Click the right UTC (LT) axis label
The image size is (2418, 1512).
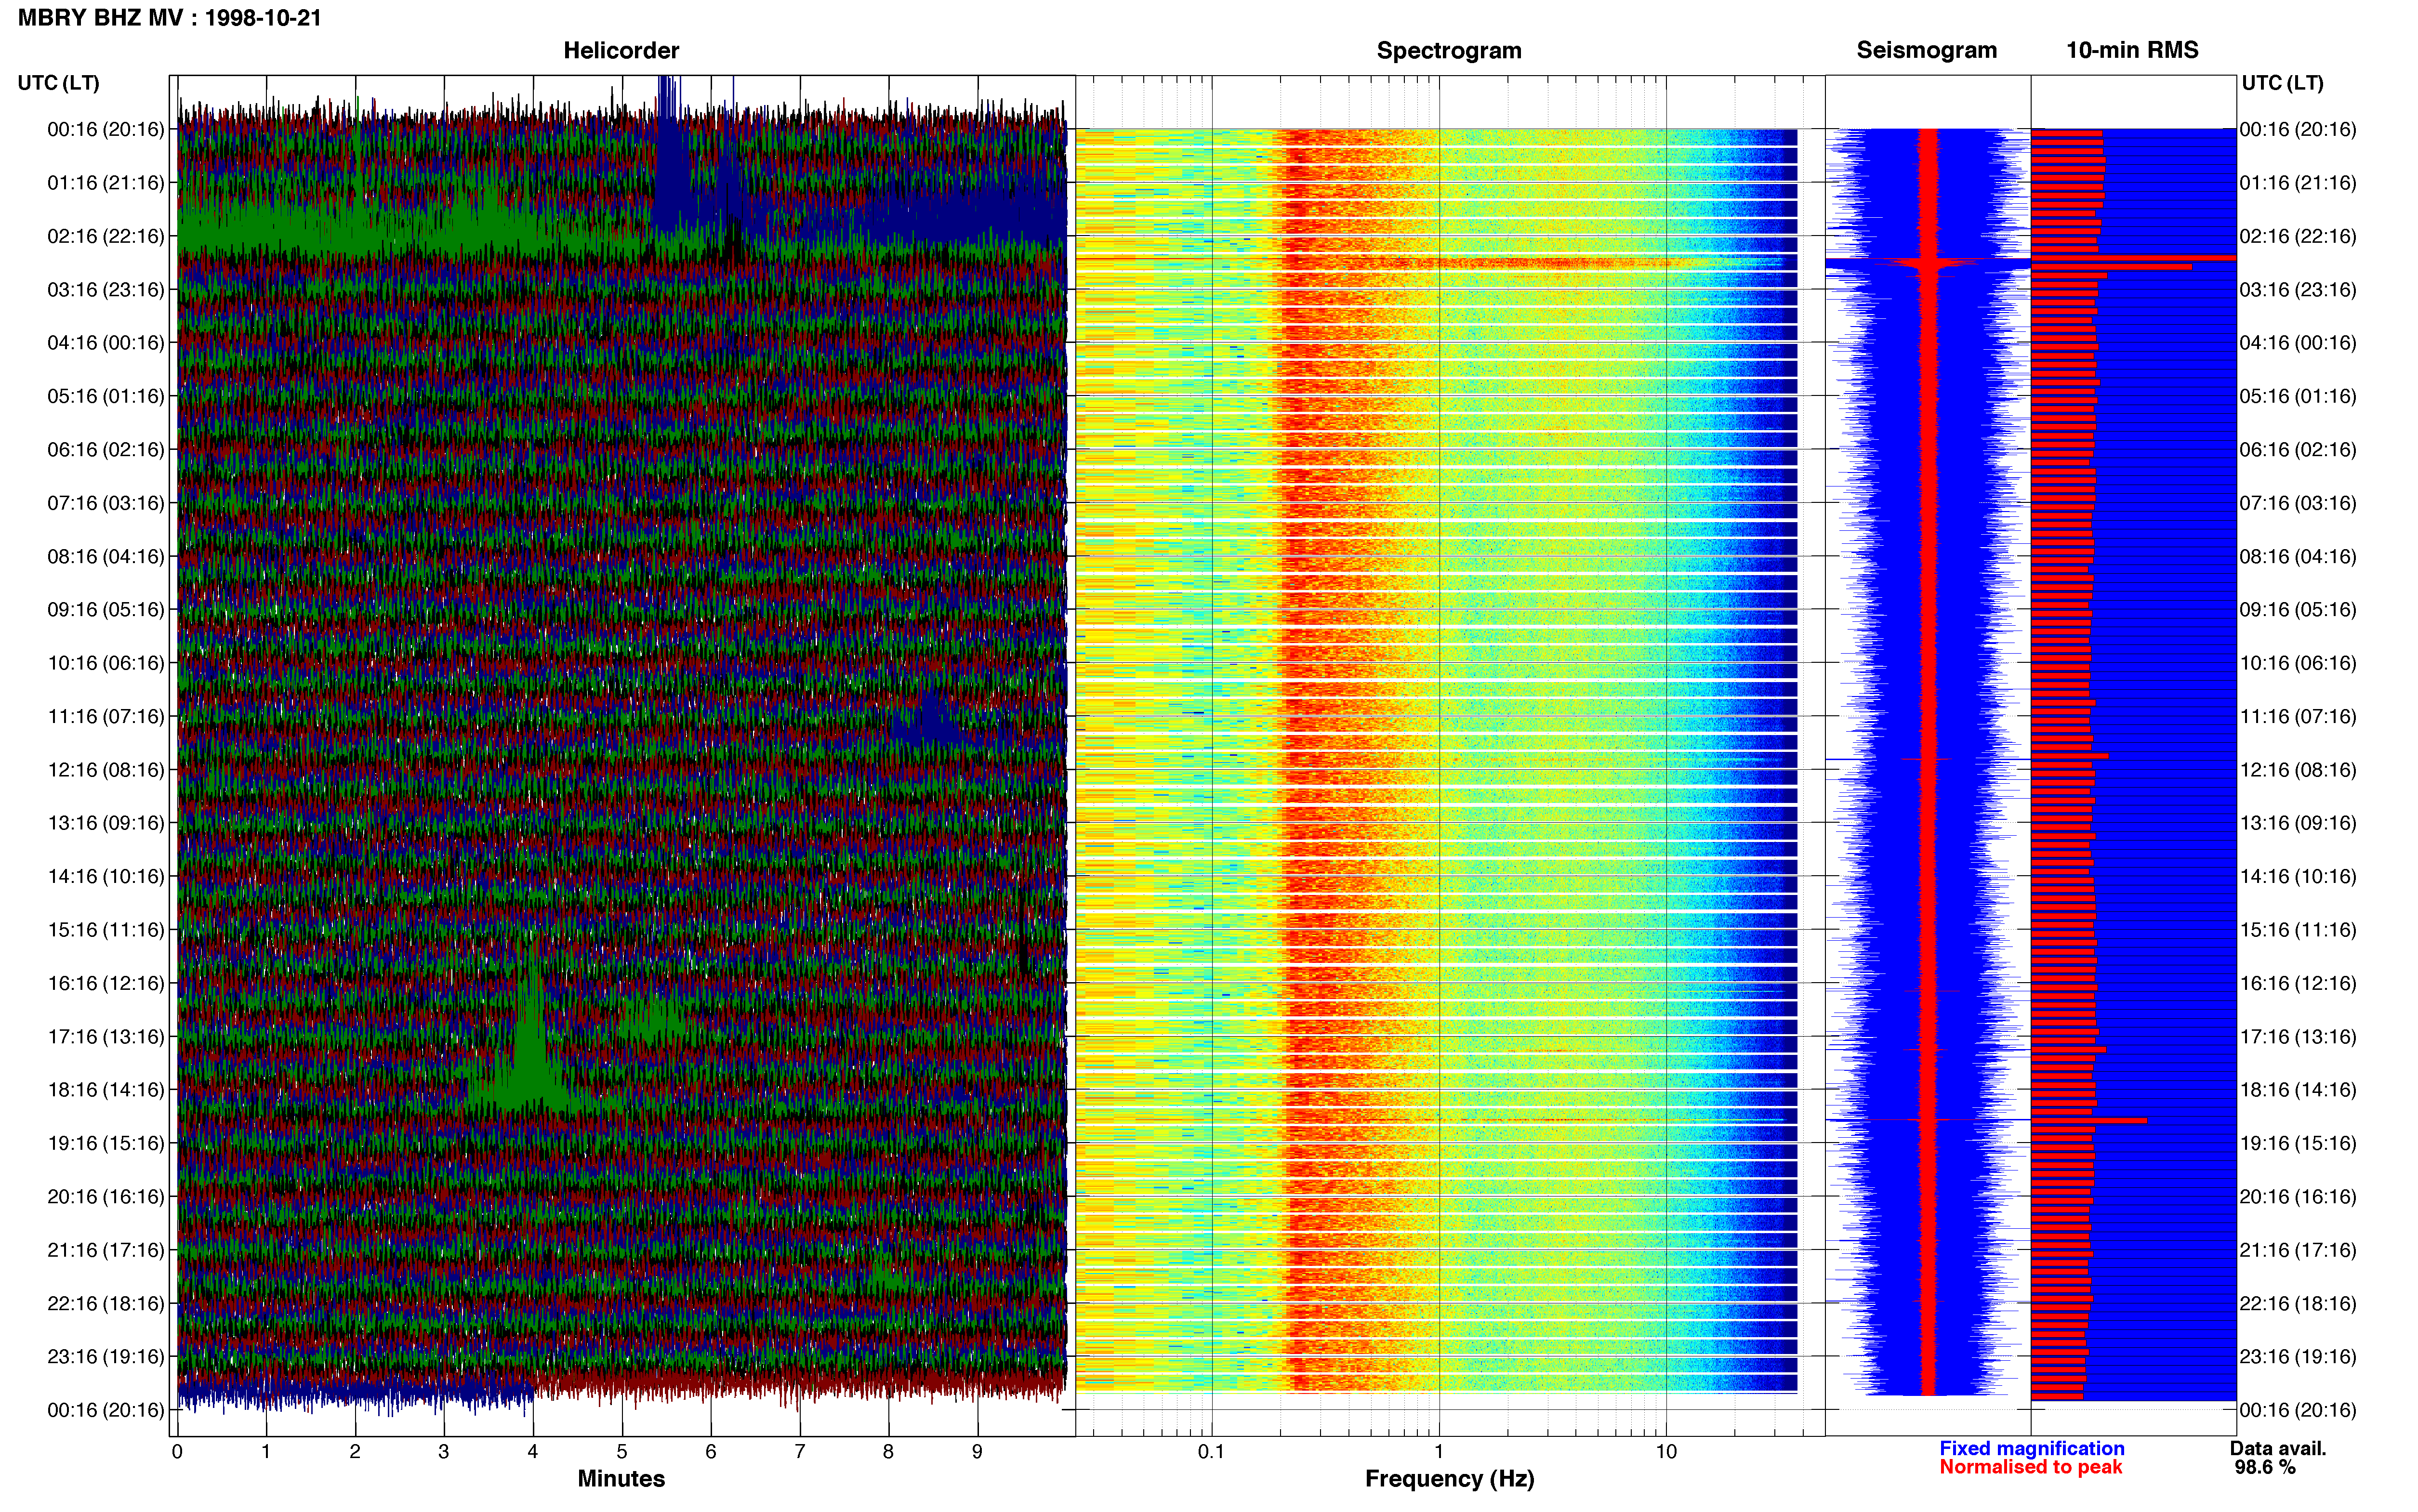tap(2282, 83)
